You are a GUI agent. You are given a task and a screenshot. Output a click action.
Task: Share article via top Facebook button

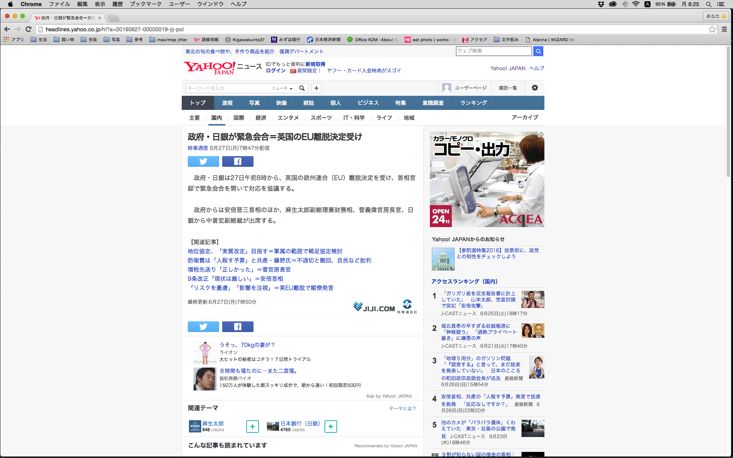[237, 161]
